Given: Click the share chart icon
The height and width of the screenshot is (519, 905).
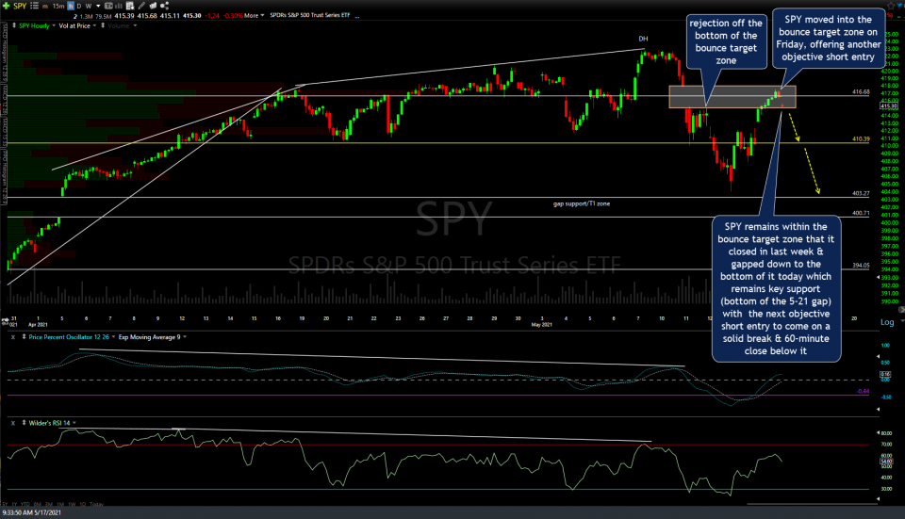Looking at the screenshot, I should [164, 6].
